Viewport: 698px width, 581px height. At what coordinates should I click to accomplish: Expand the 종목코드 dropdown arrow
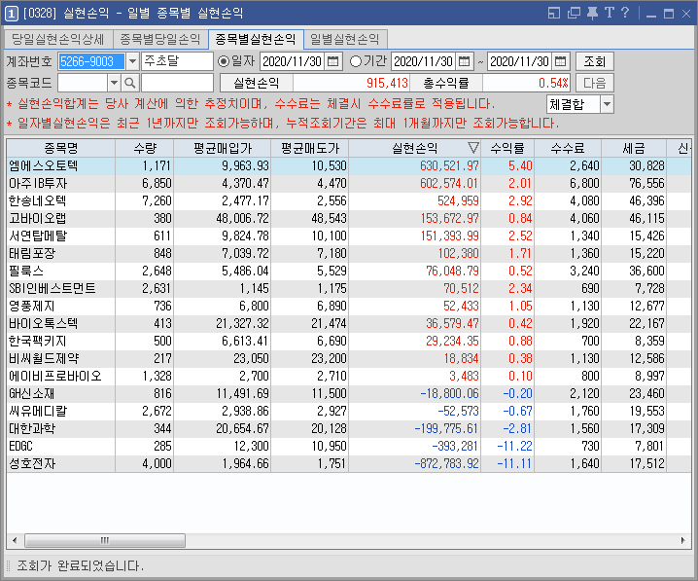pos(114,83)
